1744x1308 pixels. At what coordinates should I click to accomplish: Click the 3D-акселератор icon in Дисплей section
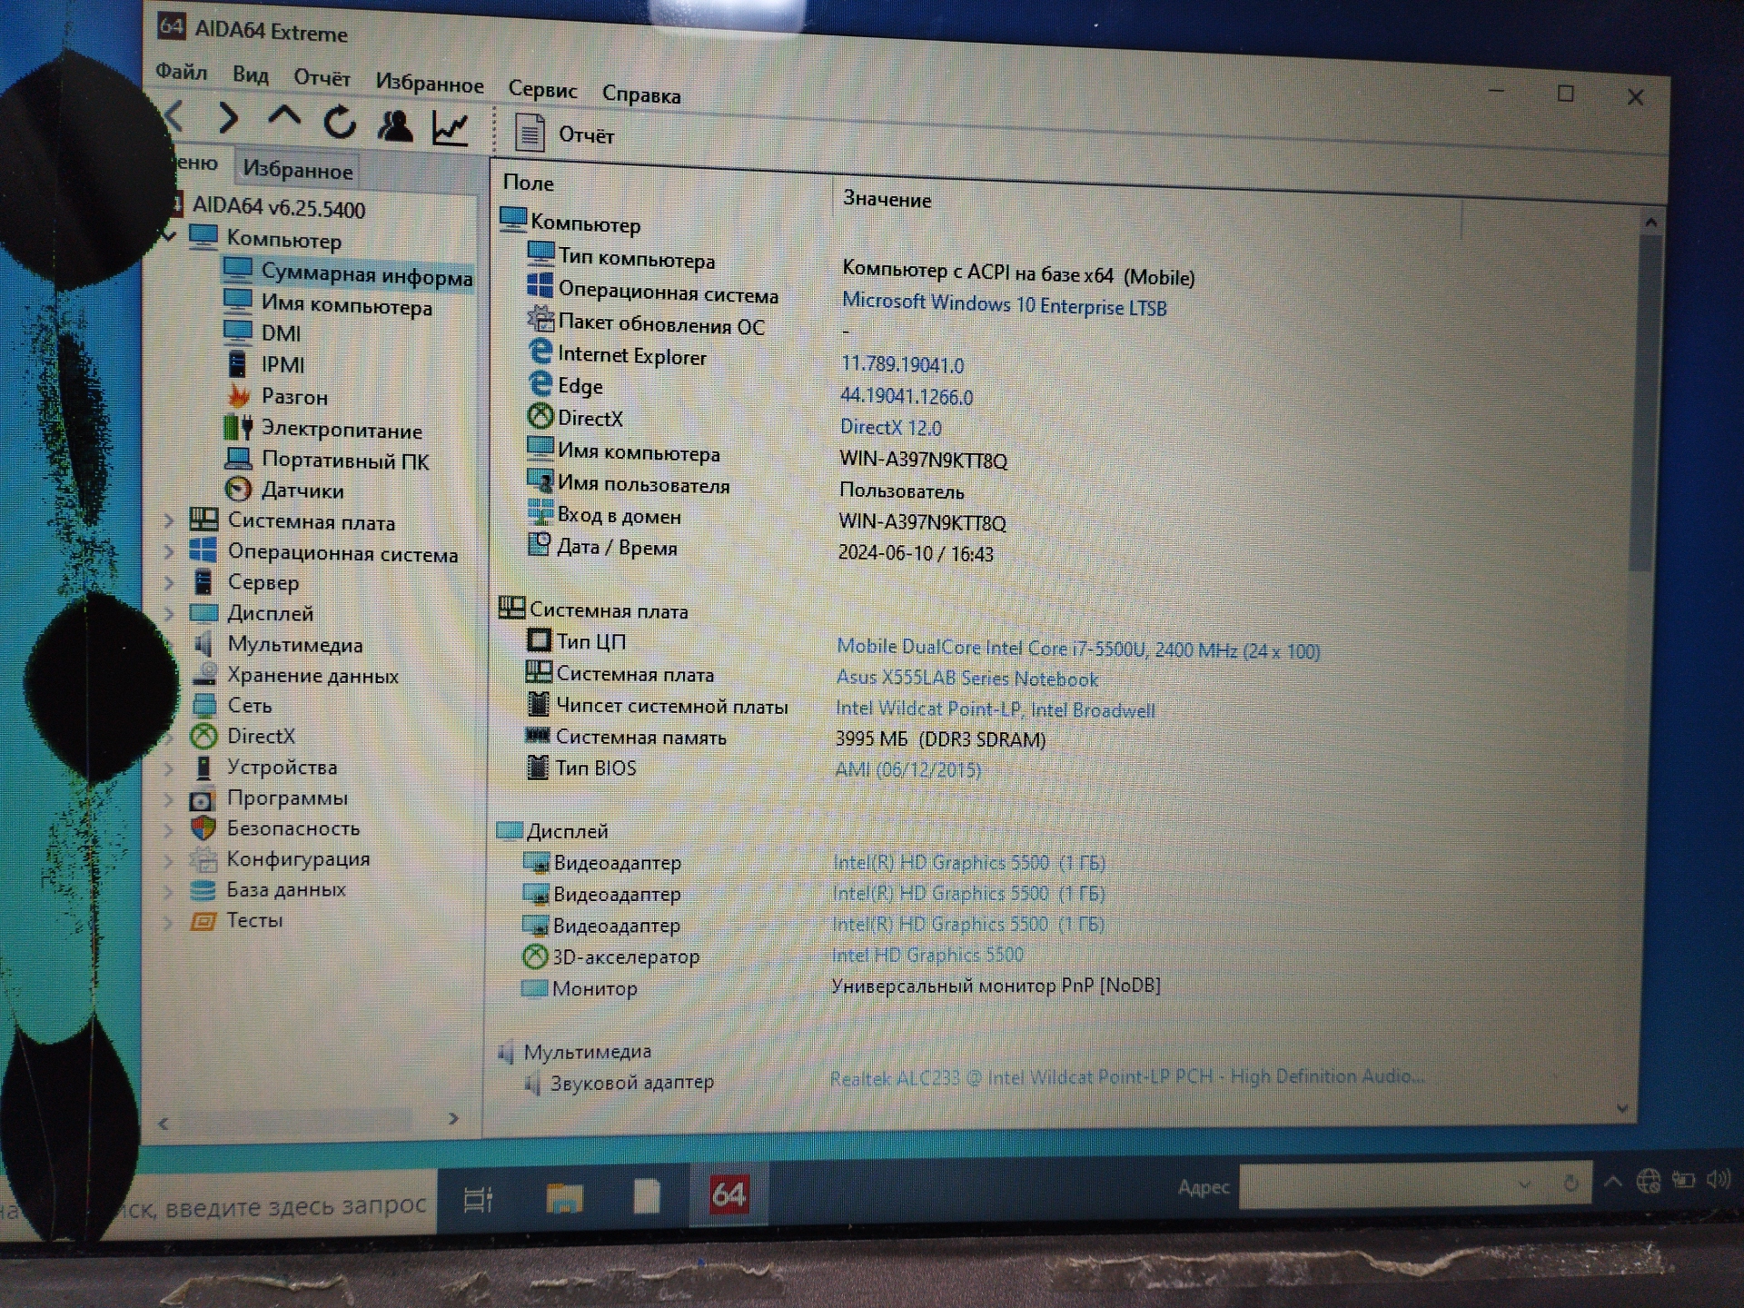pyautogui.click(x=534, y=956)
